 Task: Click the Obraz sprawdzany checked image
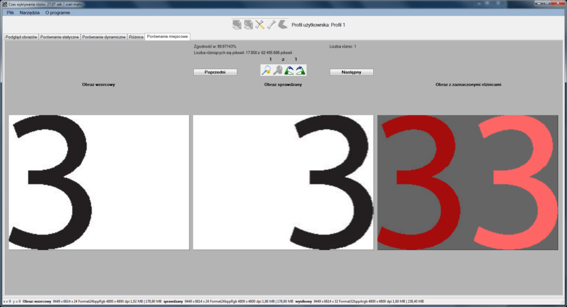283,183
